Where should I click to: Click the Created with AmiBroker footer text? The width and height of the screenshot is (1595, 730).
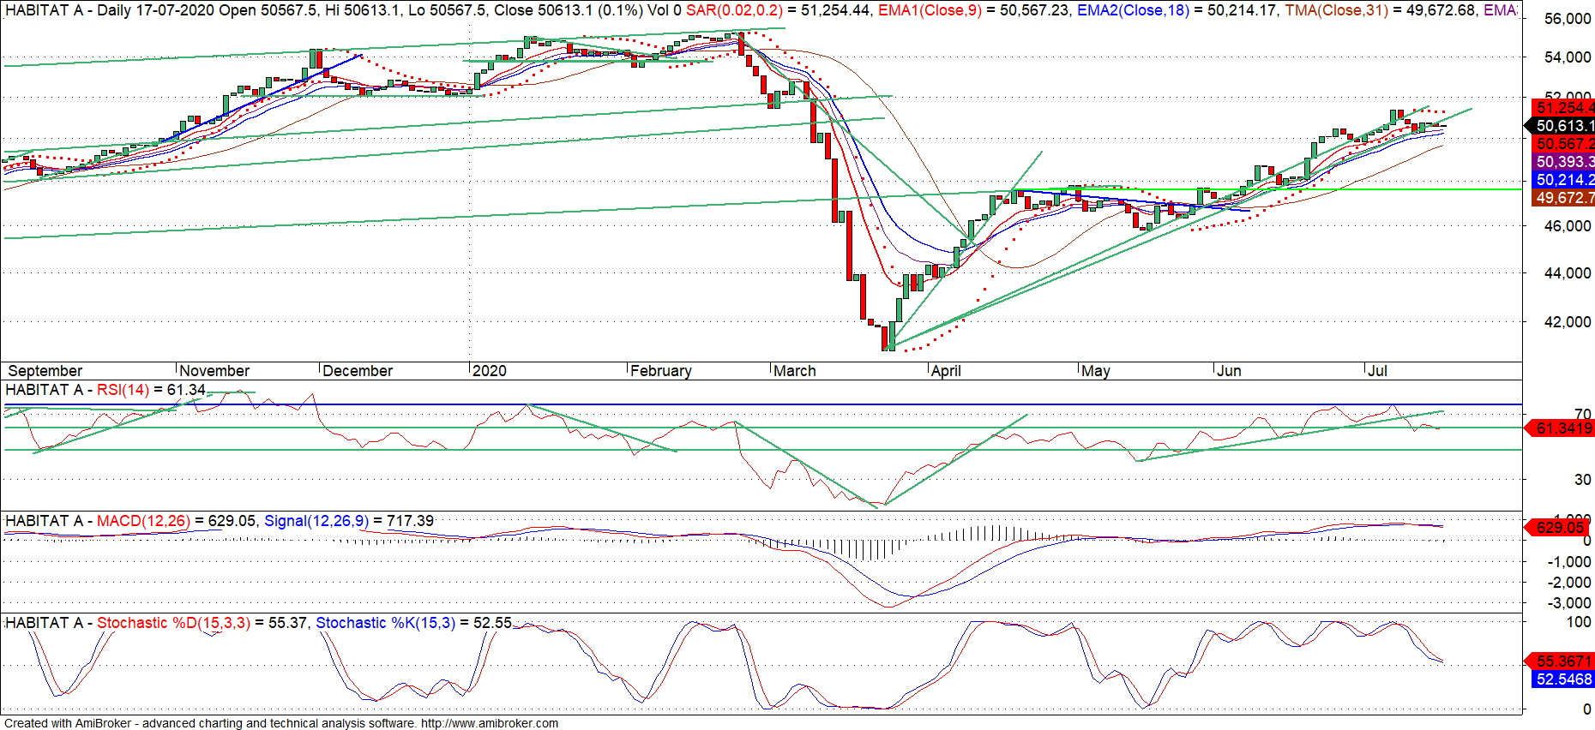pos(281,723)
